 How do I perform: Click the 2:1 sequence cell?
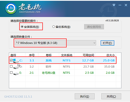(x=31, y=73)
